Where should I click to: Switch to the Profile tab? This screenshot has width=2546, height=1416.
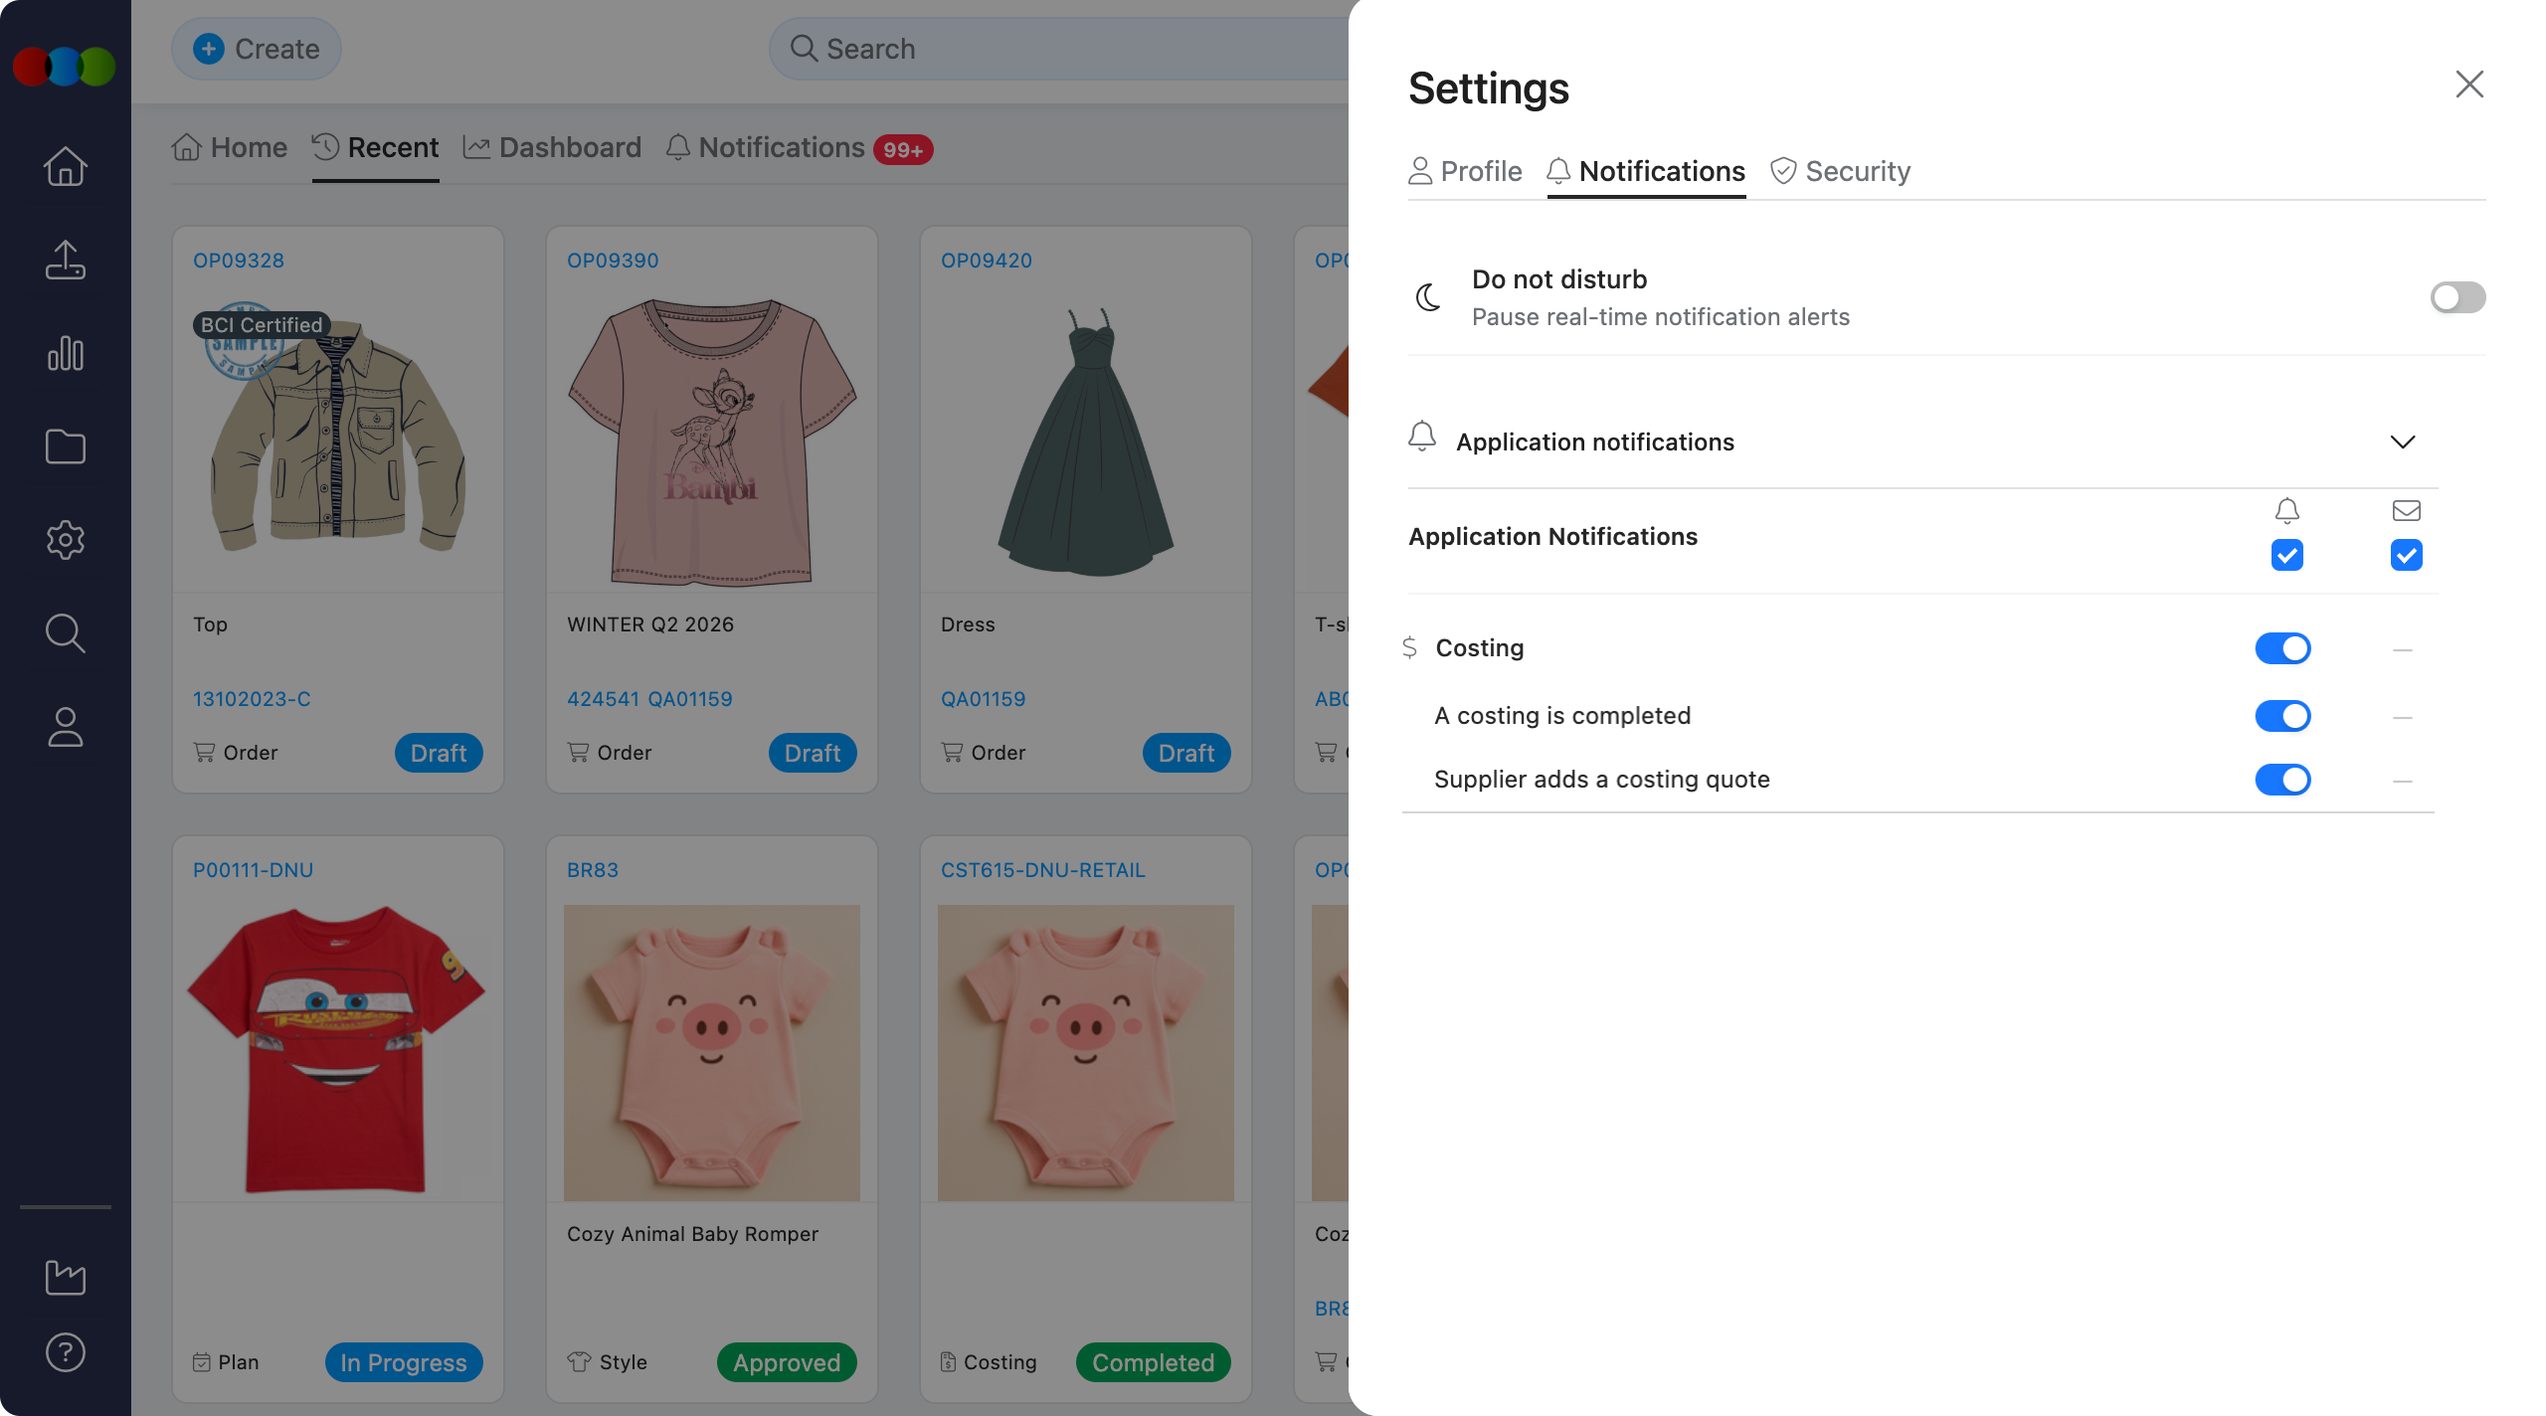pos(1465,171)
